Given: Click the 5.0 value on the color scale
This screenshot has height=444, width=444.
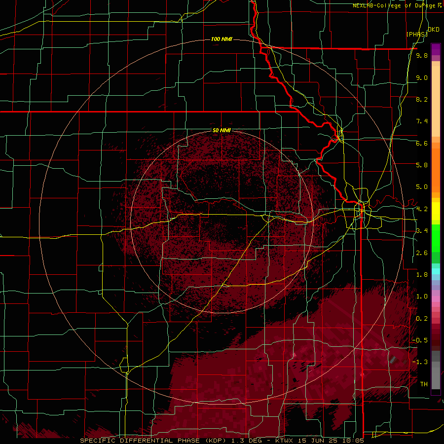Looking at the screenshot, I should click(x=422, y=187).
